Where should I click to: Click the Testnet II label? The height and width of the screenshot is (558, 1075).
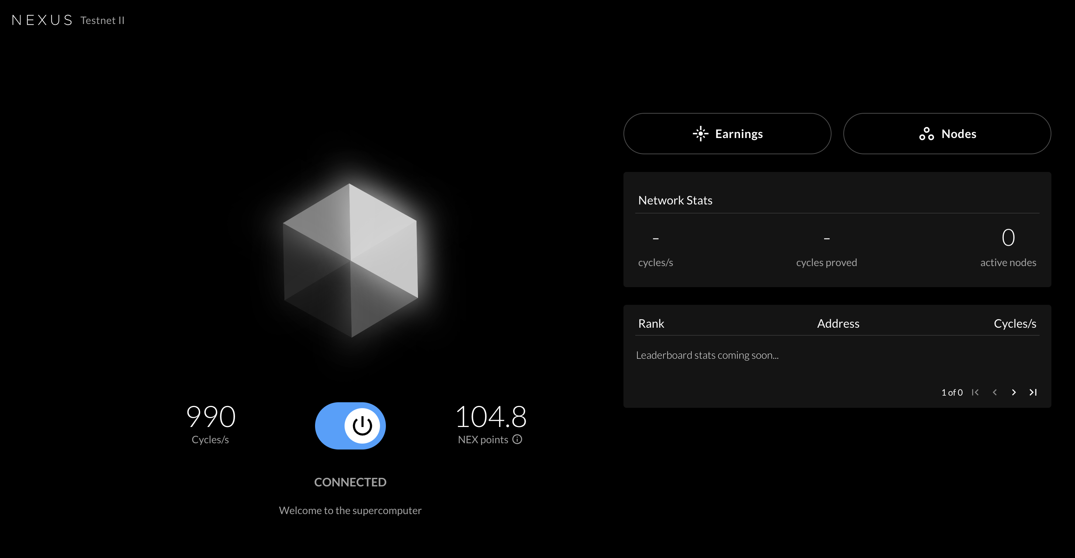point(102,20)
